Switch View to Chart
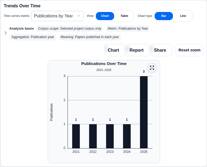The width and height of the screenshot is (207, 167). 105,16
